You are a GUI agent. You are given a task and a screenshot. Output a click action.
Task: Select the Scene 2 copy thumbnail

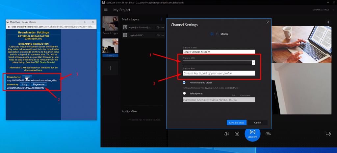111,24
